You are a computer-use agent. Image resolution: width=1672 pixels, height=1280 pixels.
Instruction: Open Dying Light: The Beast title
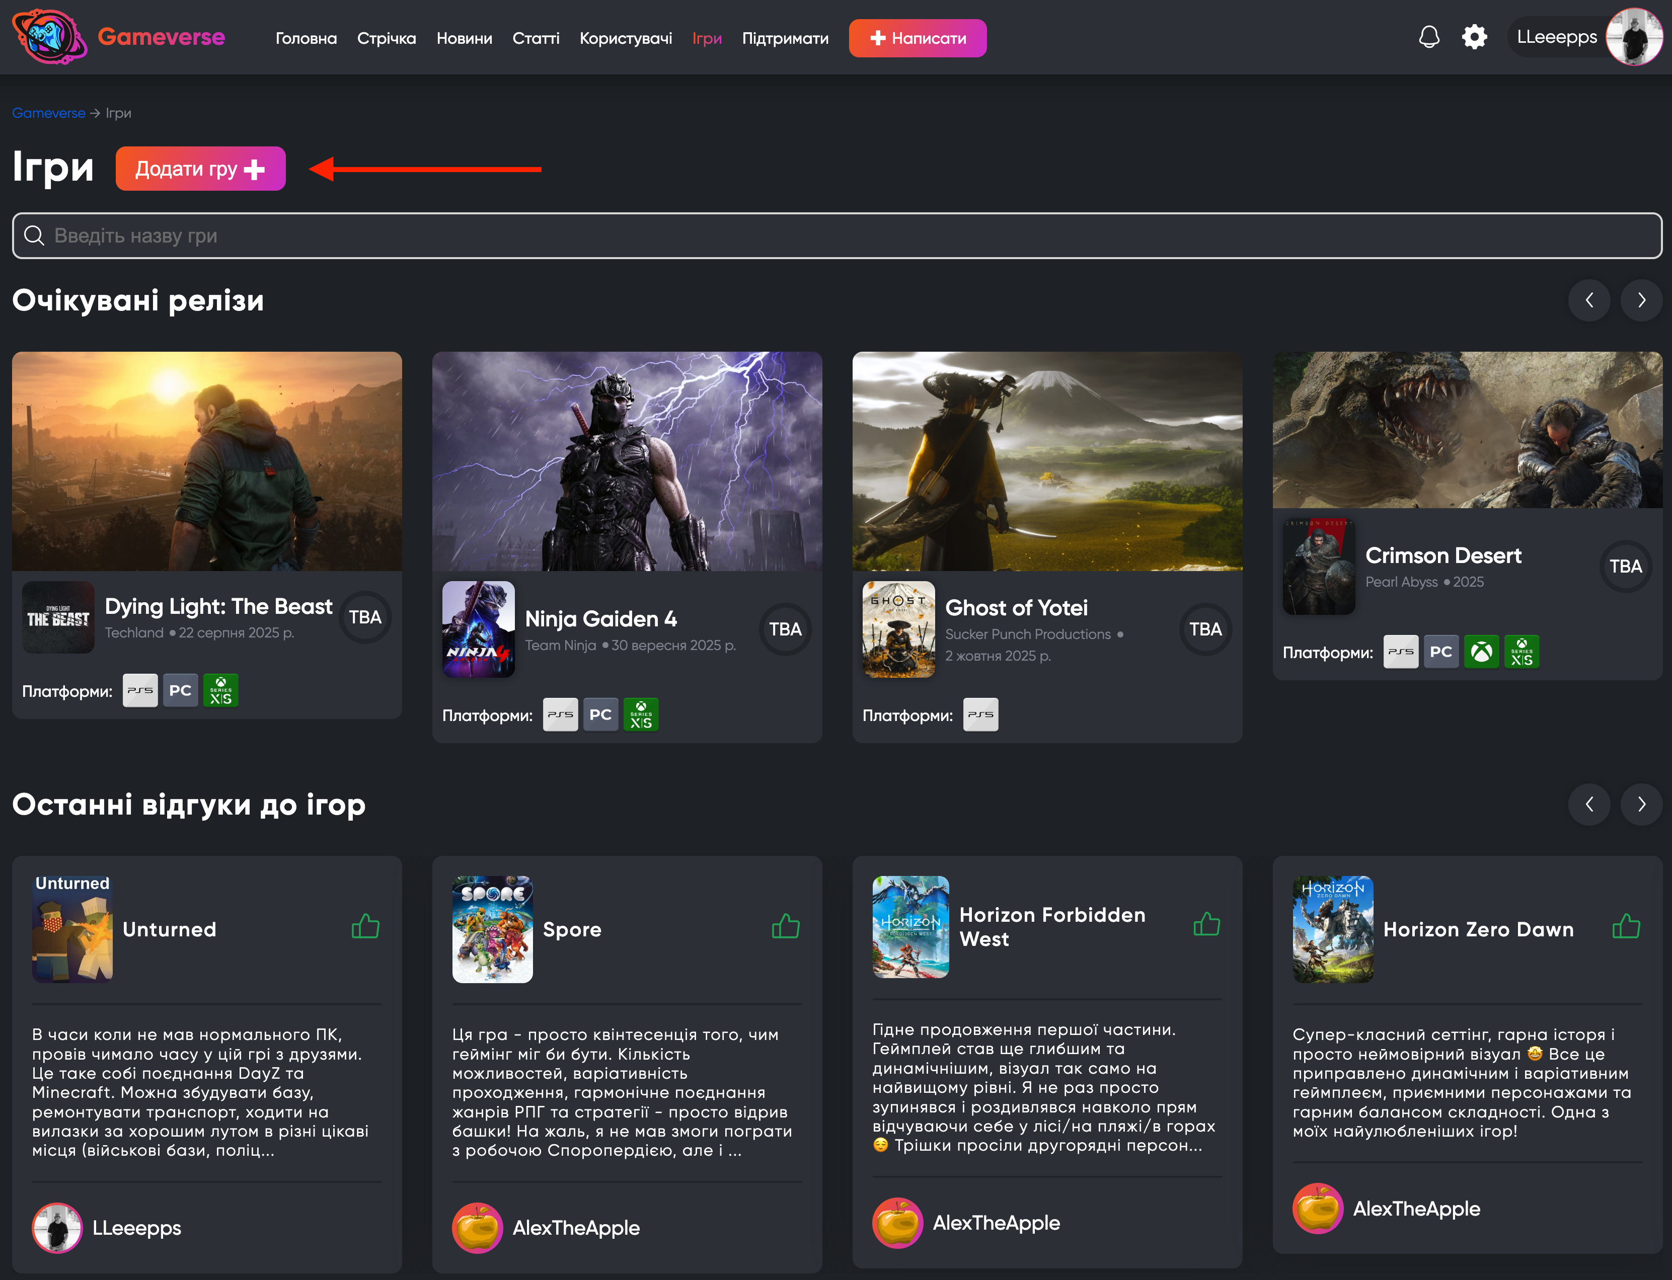click(218, 606)
